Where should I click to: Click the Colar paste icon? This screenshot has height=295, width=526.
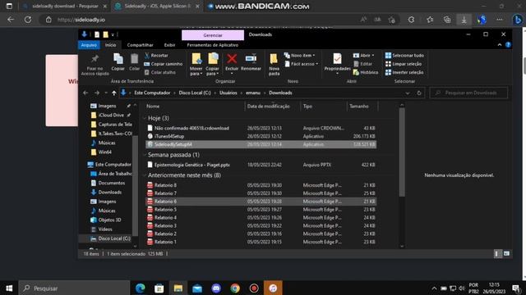[x=134, y=62]
